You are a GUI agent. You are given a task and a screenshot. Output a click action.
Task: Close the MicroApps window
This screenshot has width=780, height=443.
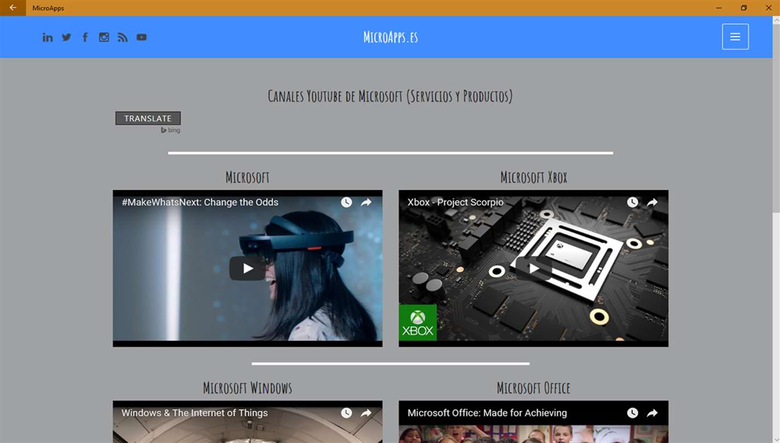tap(769, 8)
